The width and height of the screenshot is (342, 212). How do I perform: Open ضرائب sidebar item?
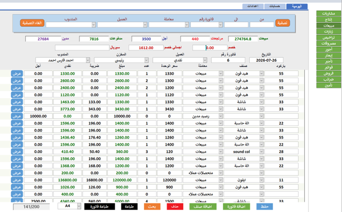(x=328, y=79)
